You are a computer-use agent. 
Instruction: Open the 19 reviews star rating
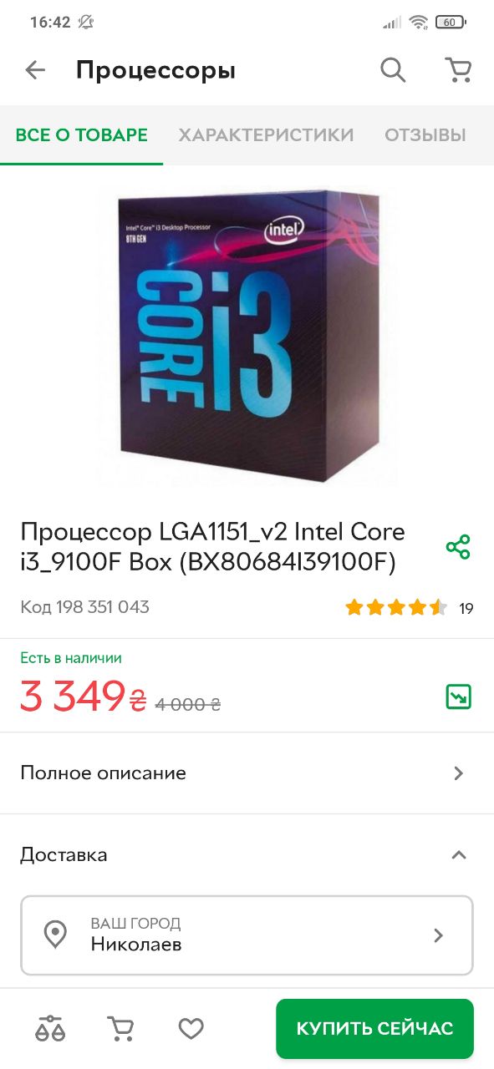click(x=410, y=608)
